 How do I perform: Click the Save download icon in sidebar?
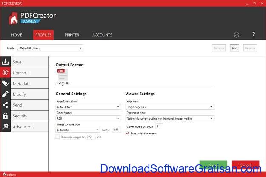pyautogui.click(x=5, y=62)
